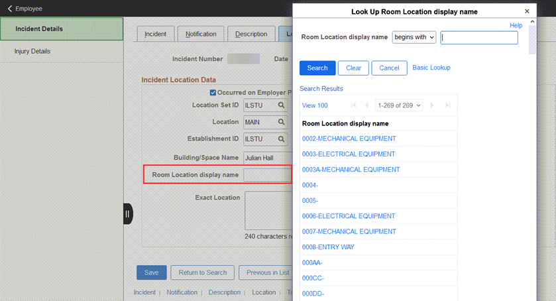Click scroll up arrow in dialog
Screen dimensions: 556x301
click(x=532, y=22)
